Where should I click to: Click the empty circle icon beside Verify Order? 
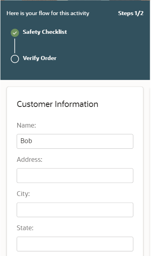[15, 59]
